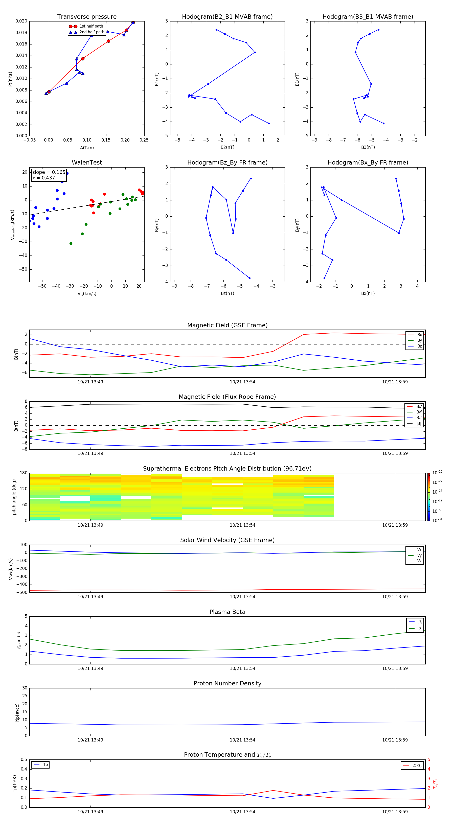
Task: Click the red 'Te/Tp' legend box
Action: pyautogui.click(x=412, y=765)
